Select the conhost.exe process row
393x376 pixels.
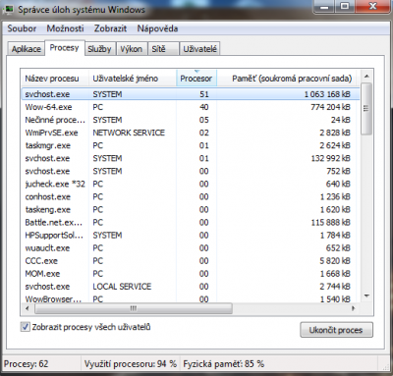(x=191, y=196)
